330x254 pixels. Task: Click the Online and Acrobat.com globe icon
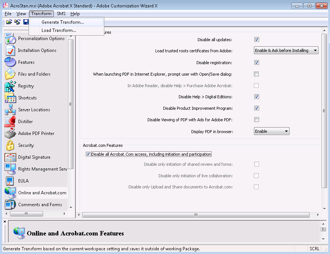click(x=10, y=193)
